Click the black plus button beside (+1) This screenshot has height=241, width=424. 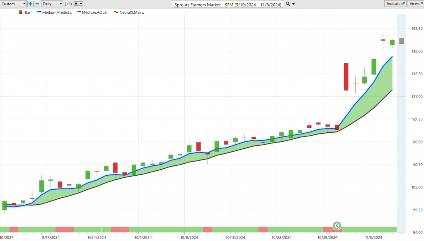click(76, 4)
